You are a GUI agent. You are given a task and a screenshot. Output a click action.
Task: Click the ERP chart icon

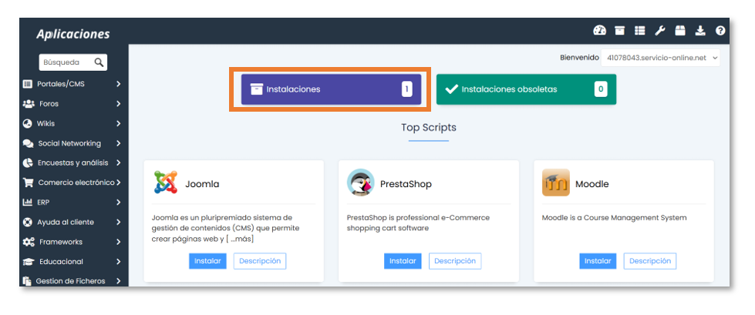click(x=28, y=203)
